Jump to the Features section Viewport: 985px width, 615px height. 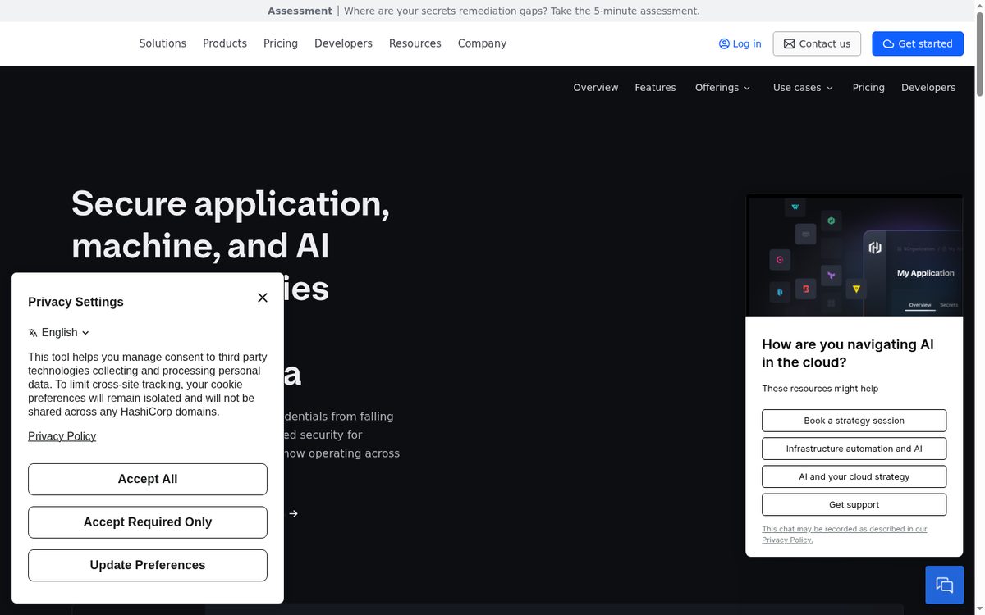(x=655, y=88)
